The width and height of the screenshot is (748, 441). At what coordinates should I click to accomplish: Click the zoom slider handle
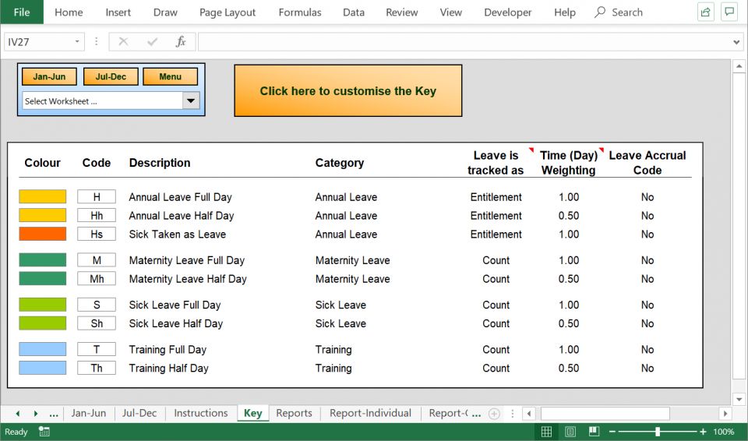658,432
